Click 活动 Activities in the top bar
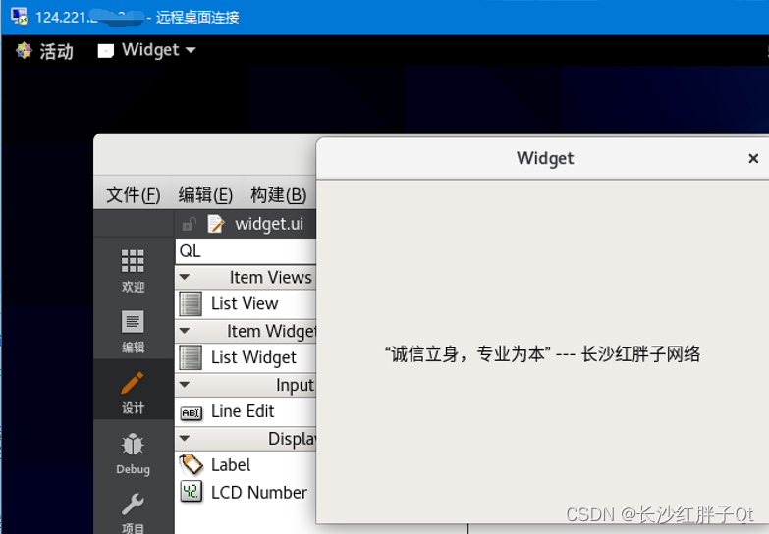 coord(56,50)
